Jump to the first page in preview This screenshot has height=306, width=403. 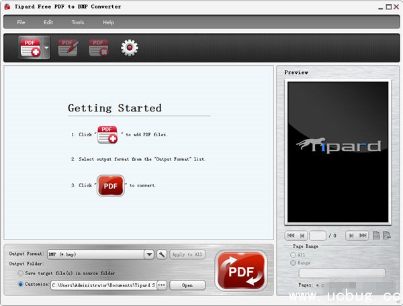pos(291,236)
